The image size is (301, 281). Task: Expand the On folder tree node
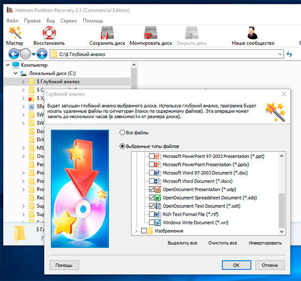23,156
